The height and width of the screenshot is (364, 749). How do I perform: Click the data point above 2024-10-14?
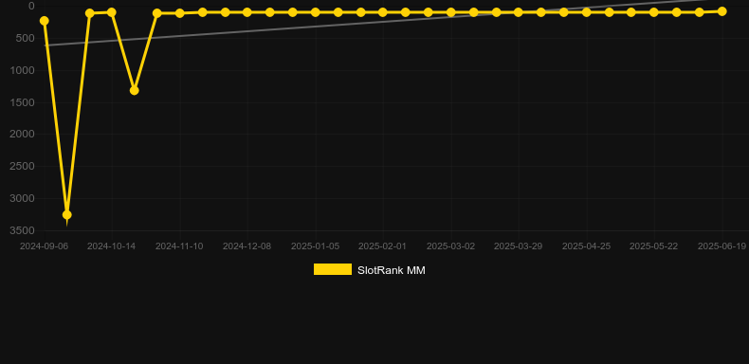[112, 12]
